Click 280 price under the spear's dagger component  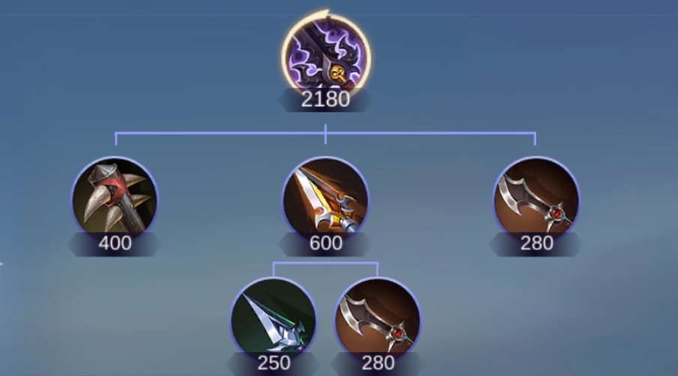tap(378, 363)
